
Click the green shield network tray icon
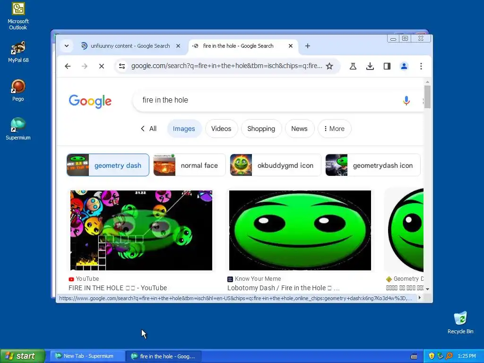(x=440, y=356)
